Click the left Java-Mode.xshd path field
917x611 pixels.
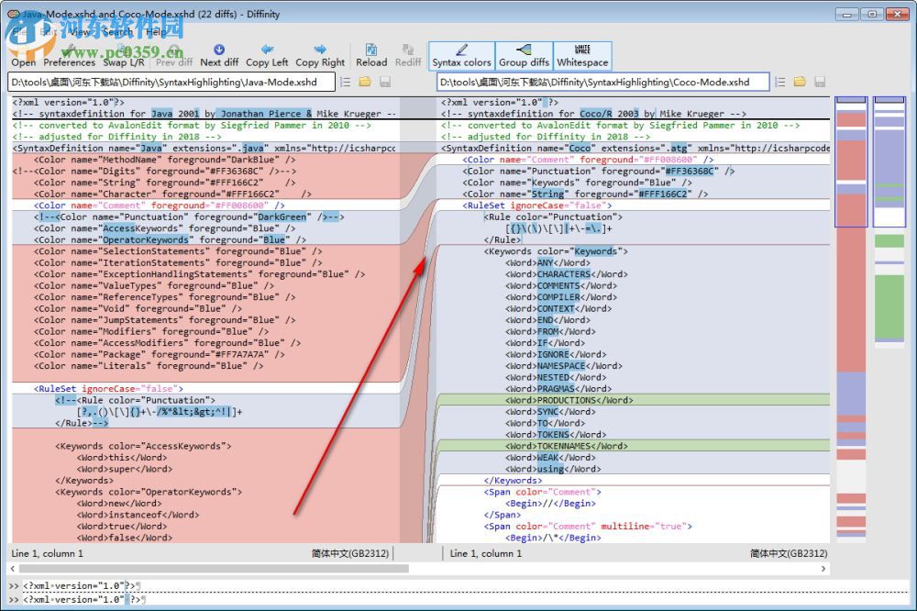(x=171, y=82)
